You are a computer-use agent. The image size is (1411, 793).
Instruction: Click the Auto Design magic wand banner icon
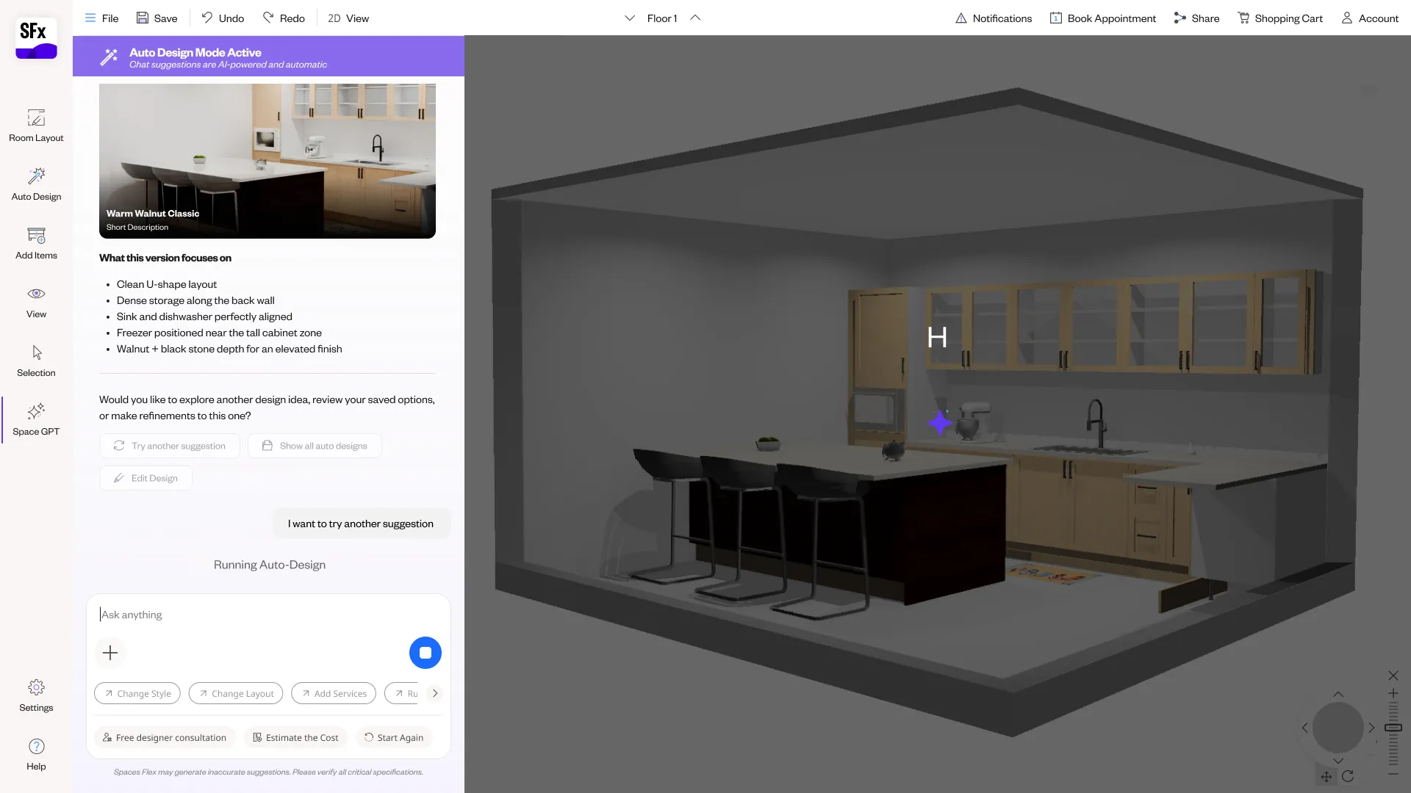[109, 57]
